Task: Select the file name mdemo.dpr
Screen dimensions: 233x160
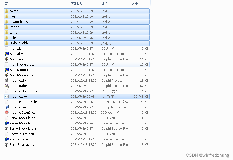Action: coord(18,81)
